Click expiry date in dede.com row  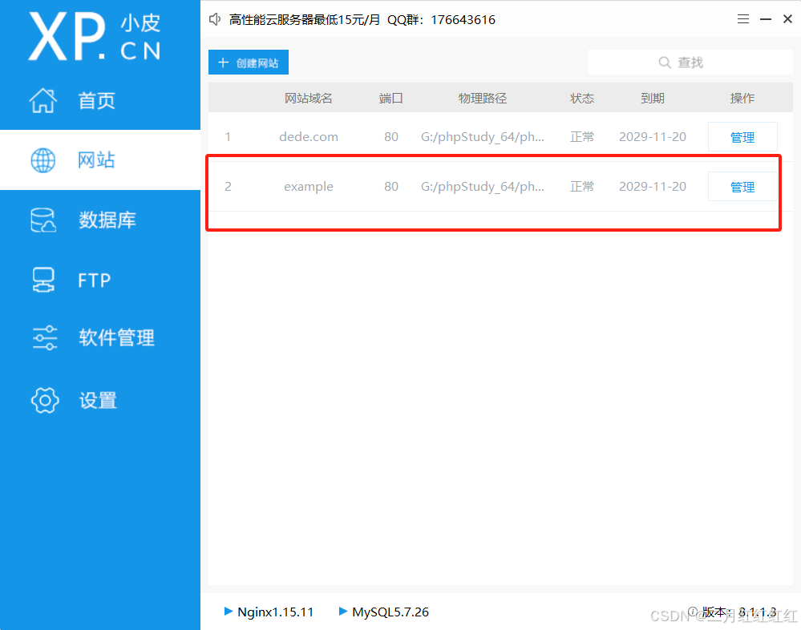pos(653,137)
